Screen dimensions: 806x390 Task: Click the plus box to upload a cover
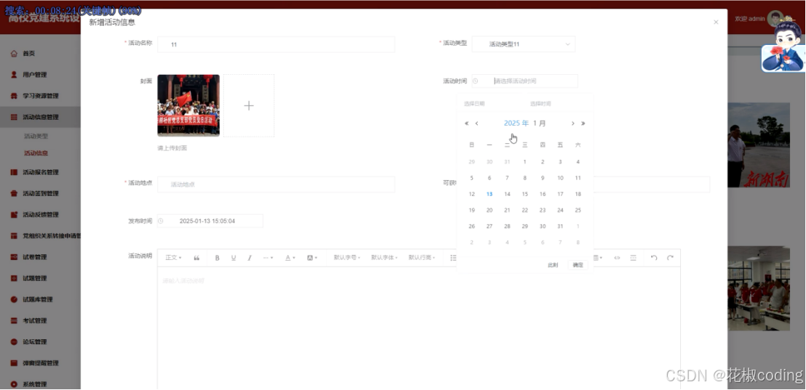[x=249, y=106]
